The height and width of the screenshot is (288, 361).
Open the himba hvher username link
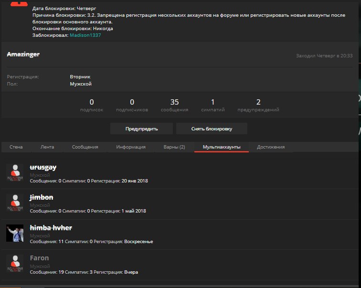[x=51, y=228]
